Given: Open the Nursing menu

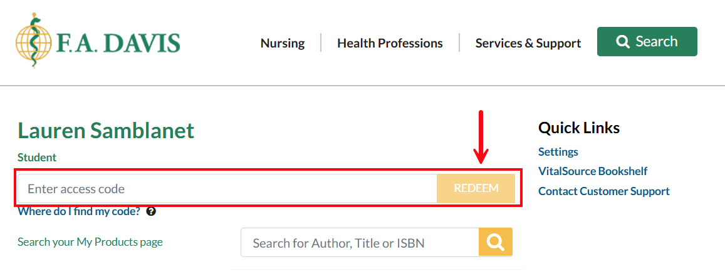Looking at the screenshot, I should (x=283, y=43).
